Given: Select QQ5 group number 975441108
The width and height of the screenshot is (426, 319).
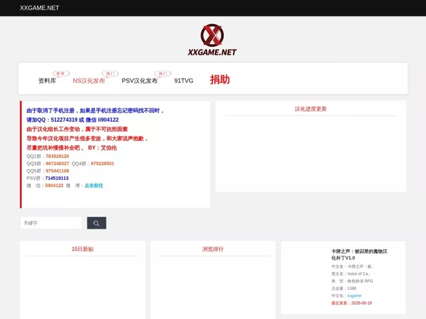Looking at the screenshot, I should 58,171.
